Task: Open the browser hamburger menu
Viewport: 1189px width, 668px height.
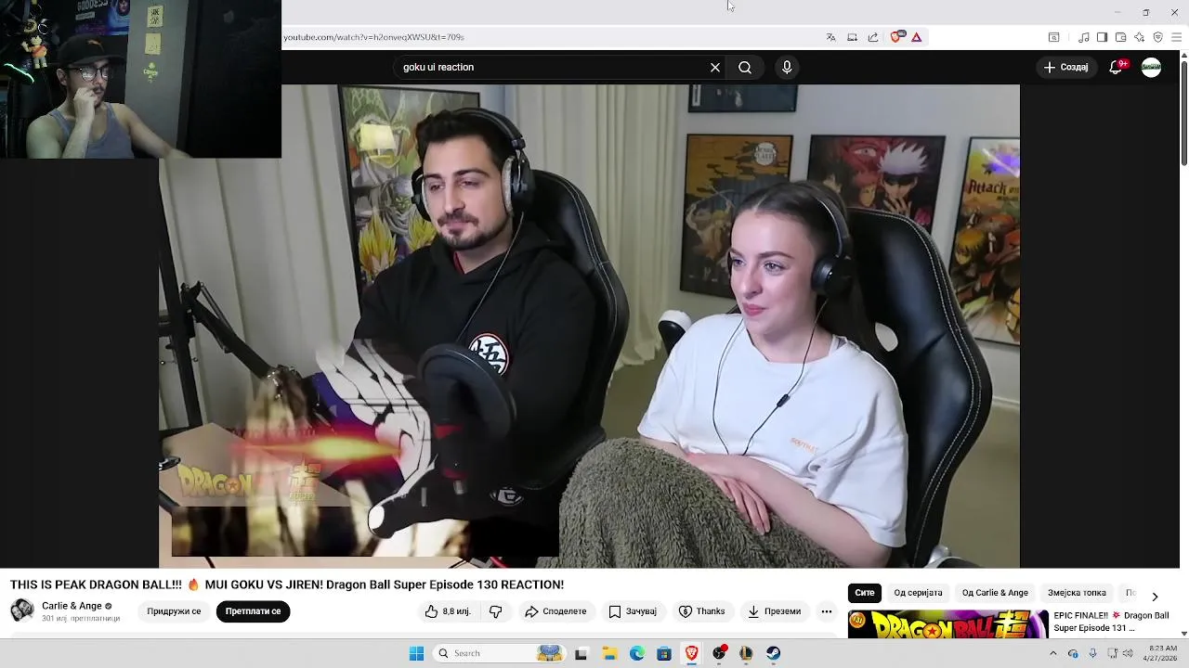Action: click(1177, 37)
